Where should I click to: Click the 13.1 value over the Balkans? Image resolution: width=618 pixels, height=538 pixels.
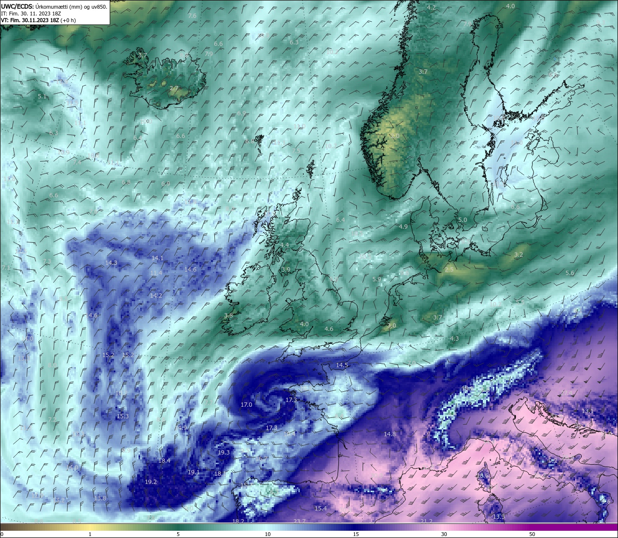click(587, 411)
